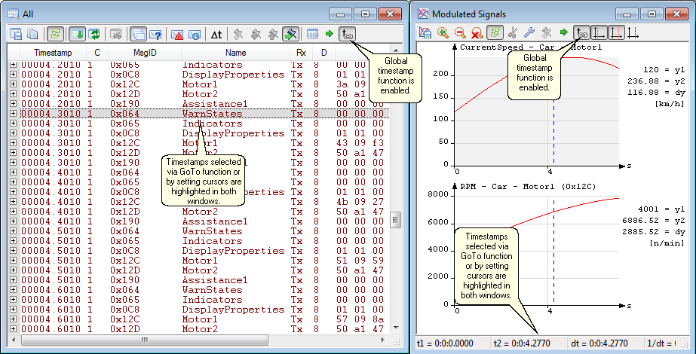Click the delta time (Δt) icon
The width and height of the screenshot is (696, 354).
[x=216, y=34]
